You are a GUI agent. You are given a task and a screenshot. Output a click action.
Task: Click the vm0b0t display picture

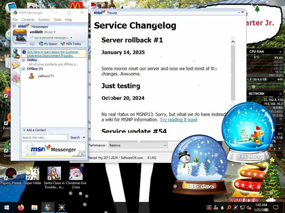(x=20, y=36)
